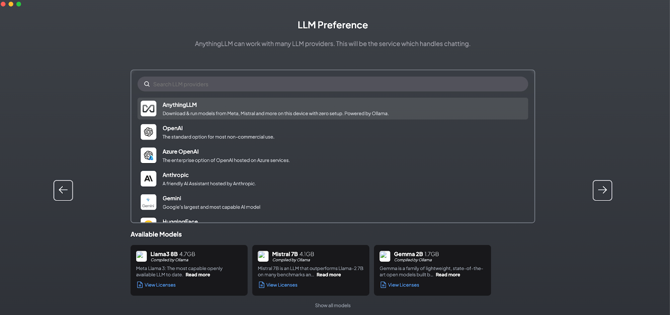
Task: Click the friendly AI Assistant by Anthropic description
Action: (x=209, y=184)
